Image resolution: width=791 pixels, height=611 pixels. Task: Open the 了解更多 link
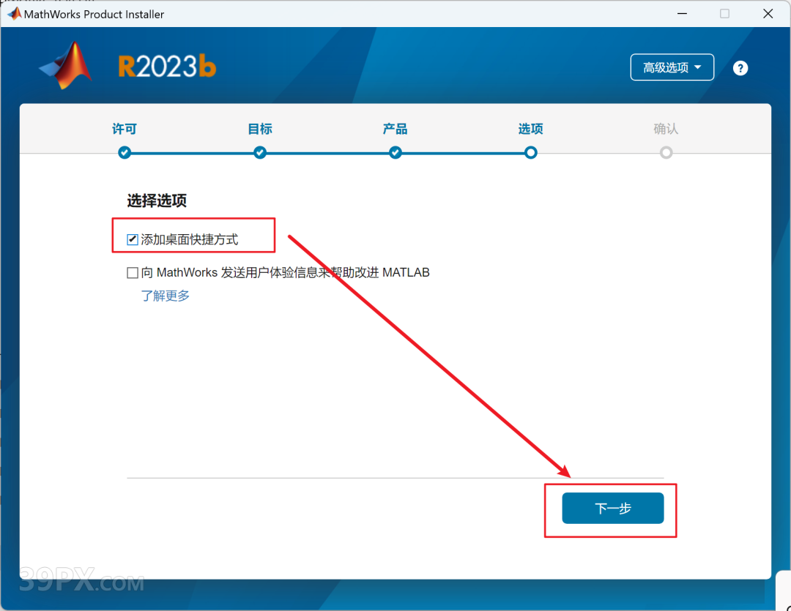point(165,296)
